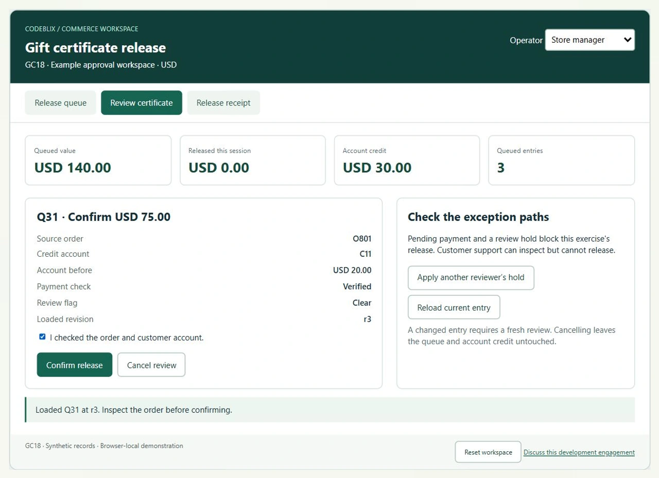This screenshot has width=659, height=478.
Task: Click the 'Source order' label
Action: [x=60, y=239]
